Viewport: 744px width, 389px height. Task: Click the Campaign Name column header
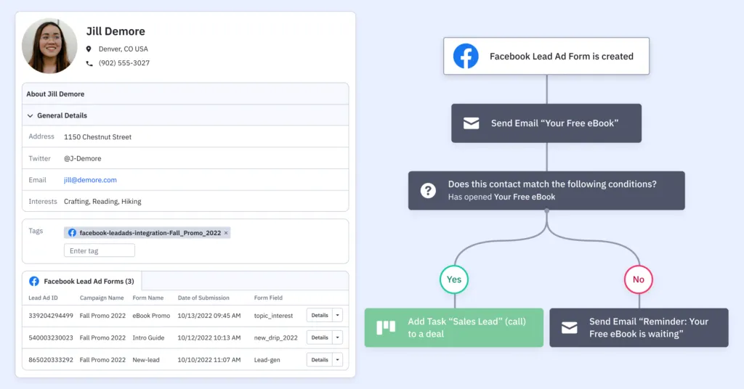coord(102,298)
